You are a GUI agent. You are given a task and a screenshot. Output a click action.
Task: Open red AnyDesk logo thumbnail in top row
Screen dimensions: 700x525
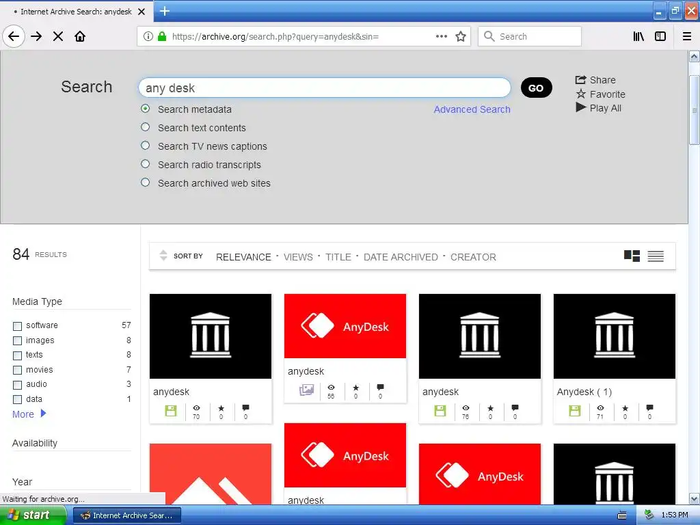(345, 326)
